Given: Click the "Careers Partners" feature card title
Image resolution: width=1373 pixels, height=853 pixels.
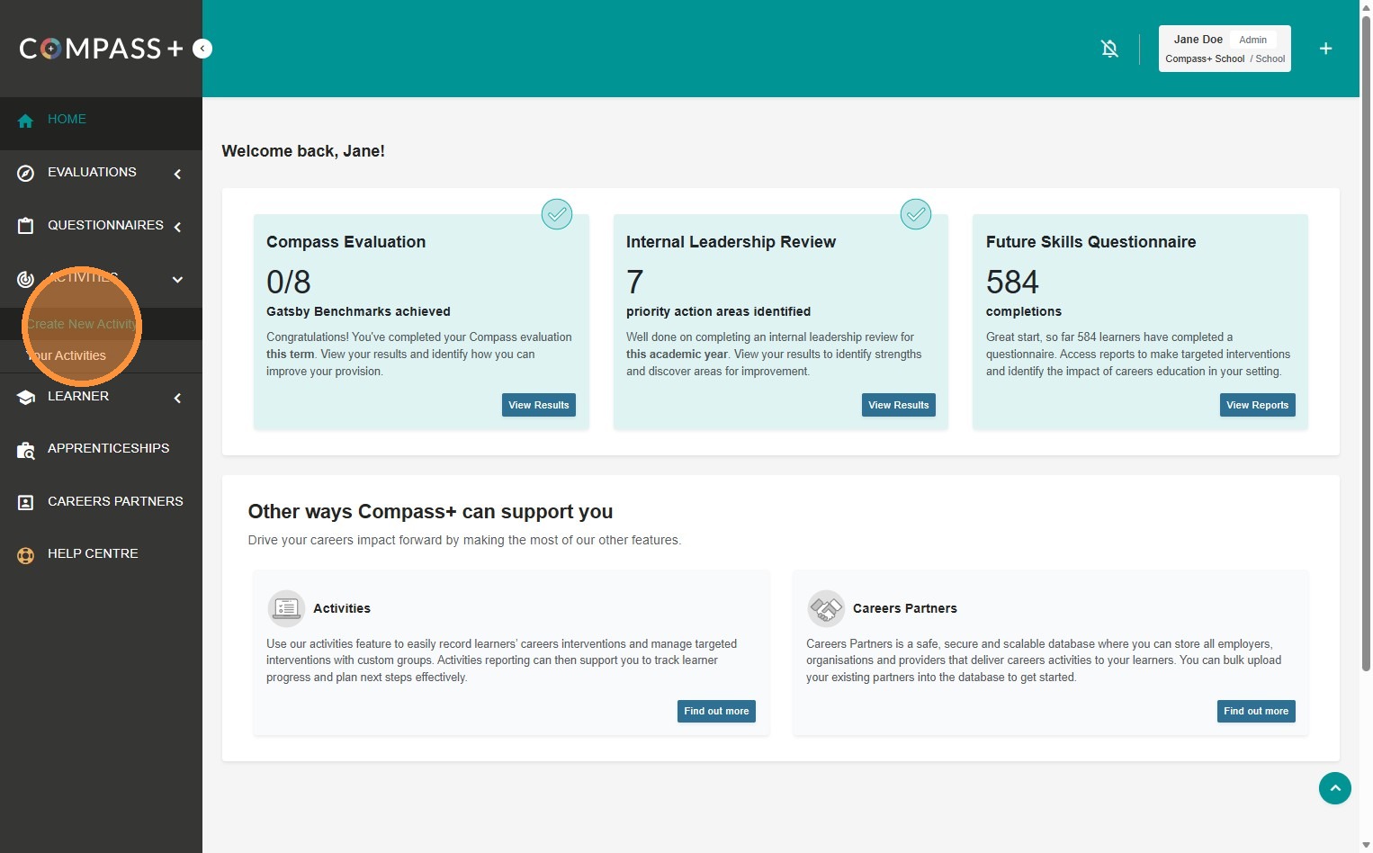Looking at the screenshot, I should pyautogui.click(x=905, y=608).
